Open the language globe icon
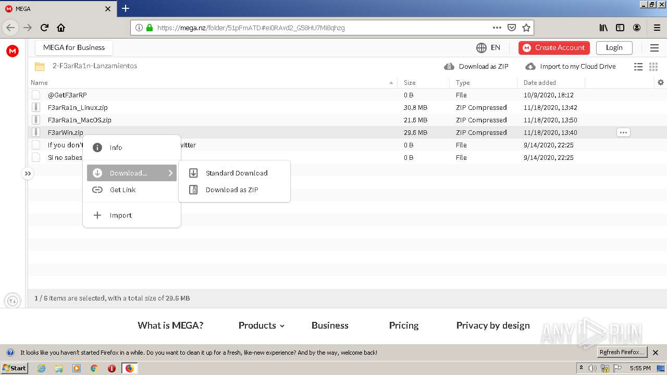667x375 pixels. (x=481, y=48)
